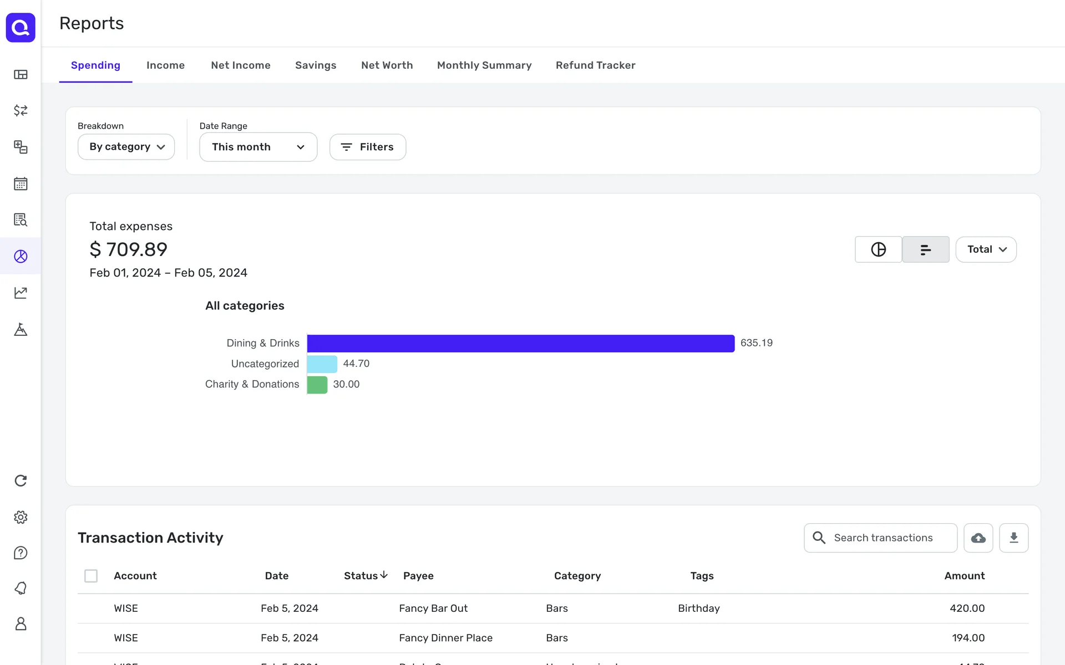Open the transactions icon in sidebar

(21, 110)
